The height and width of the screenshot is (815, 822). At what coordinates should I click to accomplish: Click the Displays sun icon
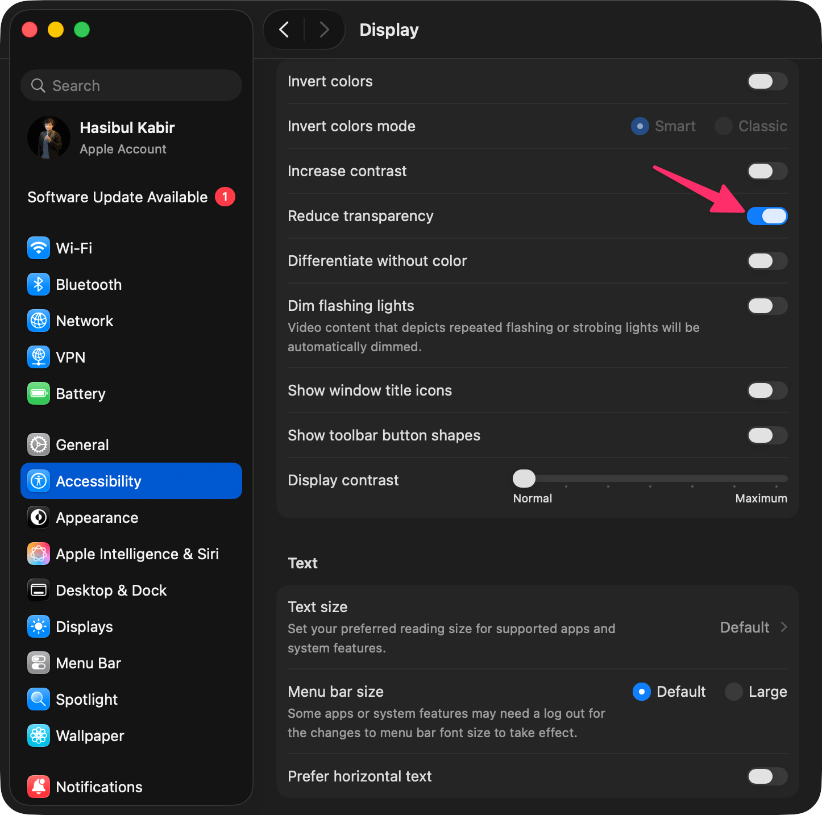point(39,626)
